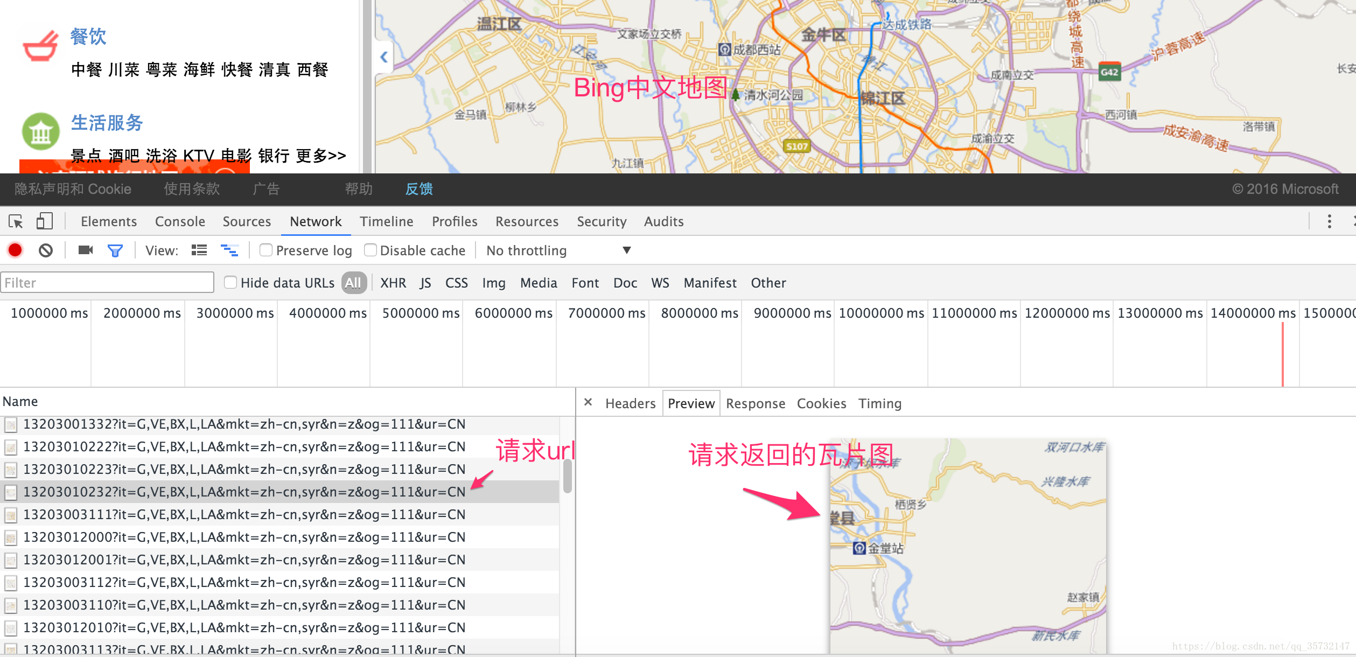Select request row 13203012000
Viewport: 1356px width, 657px height.
279,537
